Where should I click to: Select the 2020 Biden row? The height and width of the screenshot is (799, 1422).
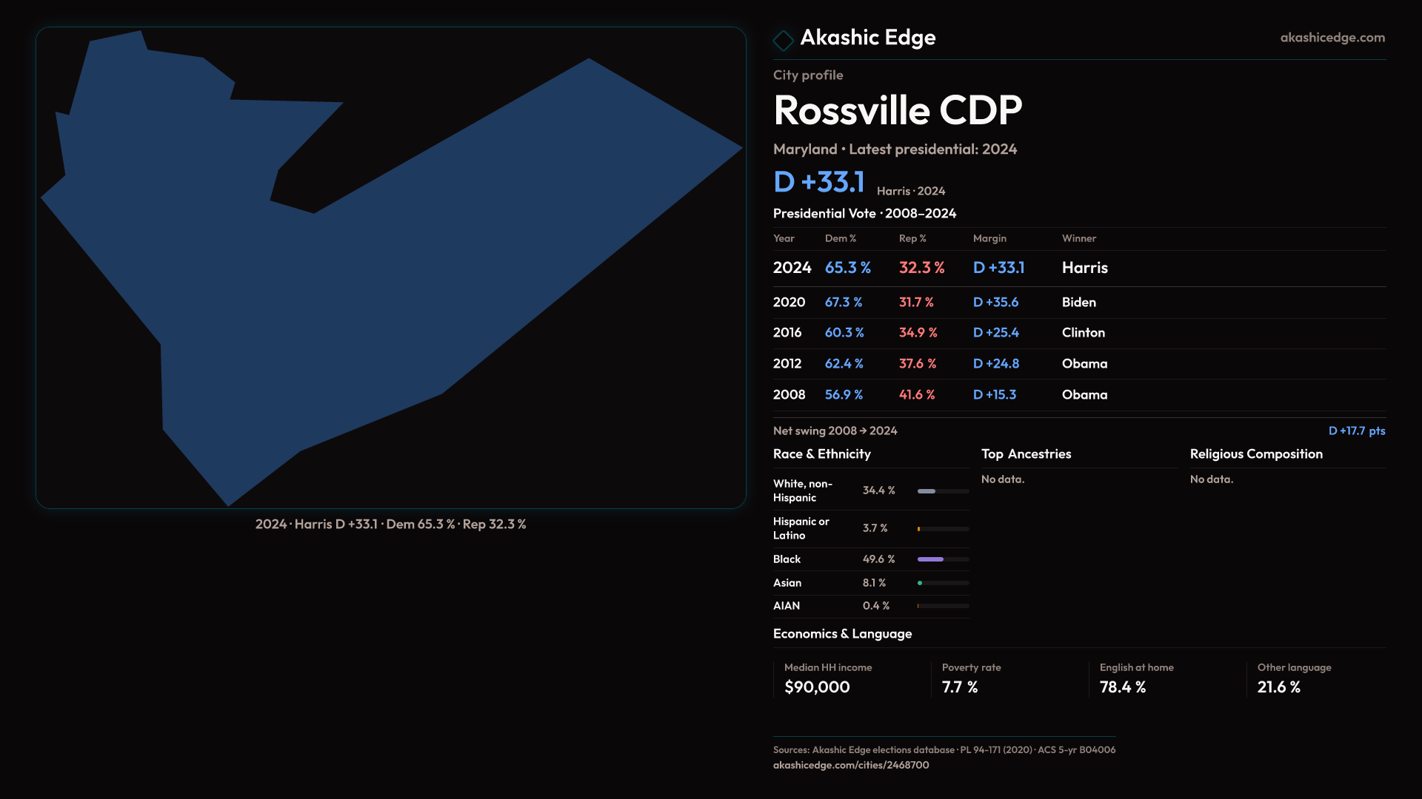click(1078, 303)
